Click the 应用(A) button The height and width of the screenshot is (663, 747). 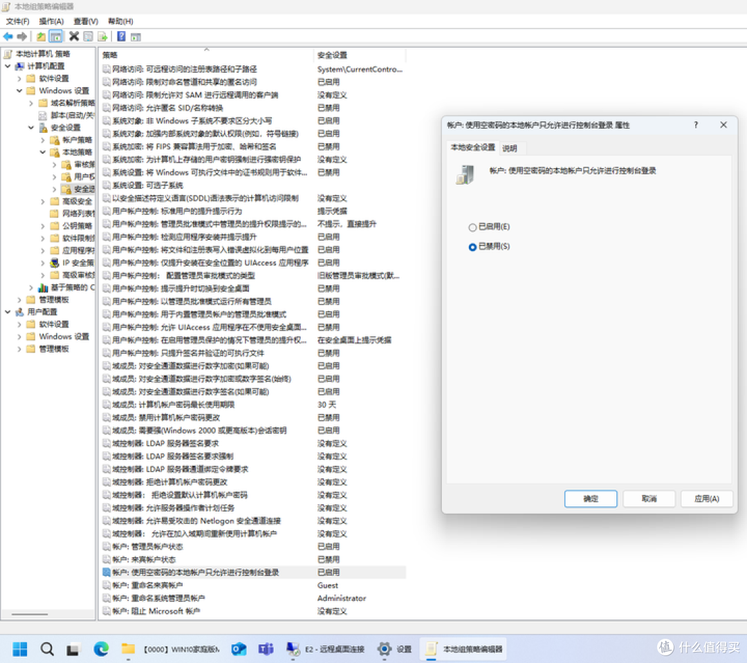tap(706, 498)
